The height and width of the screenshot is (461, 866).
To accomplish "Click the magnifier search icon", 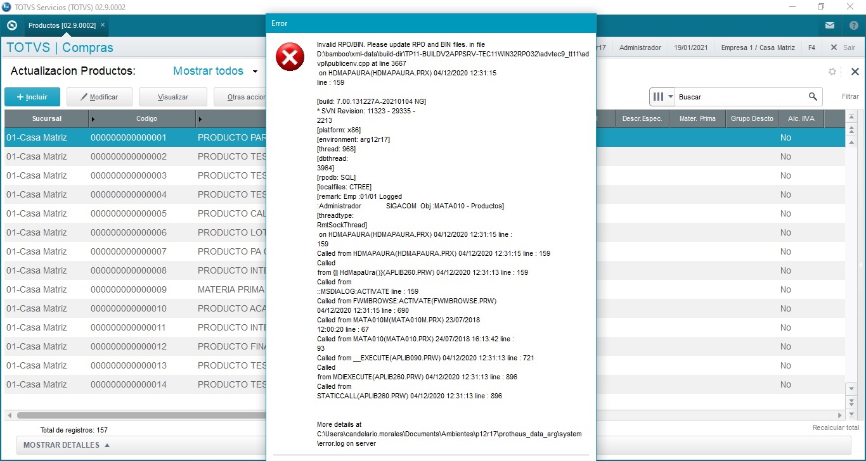I will coord(813,97).
